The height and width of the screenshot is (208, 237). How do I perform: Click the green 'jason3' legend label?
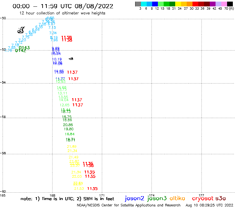(157, 198)
